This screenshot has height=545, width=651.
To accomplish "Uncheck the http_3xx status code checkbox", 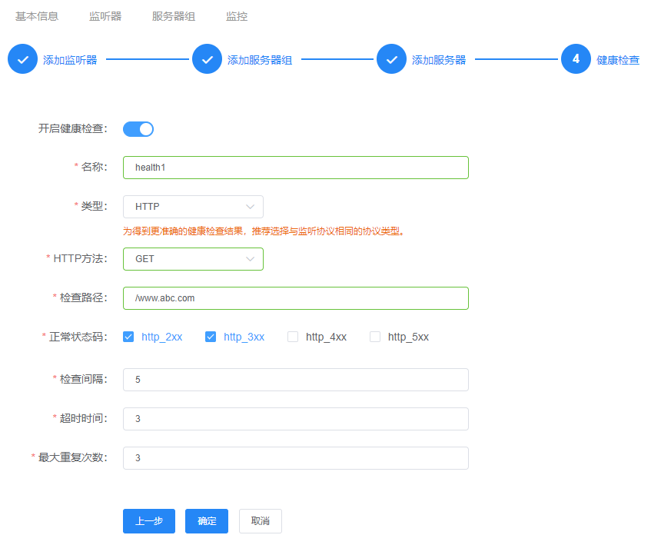I will pos(211,337).
